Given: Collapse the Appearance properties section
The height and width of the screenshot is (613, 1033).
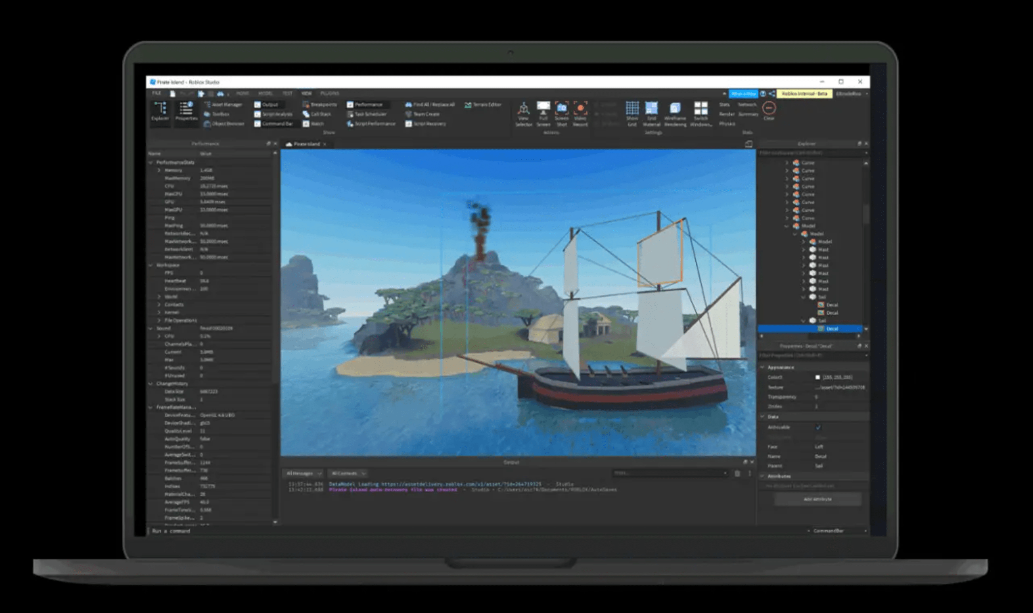Looking at the screenshot, I should click(x=763, y=367).
